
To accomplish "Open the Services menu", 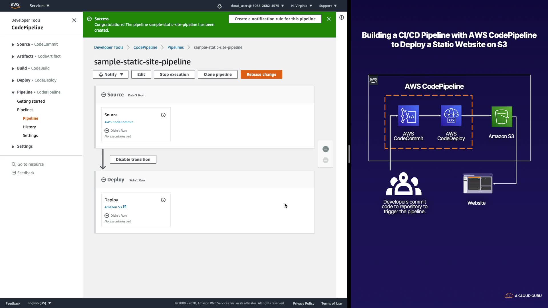I will tap(39, 6).
